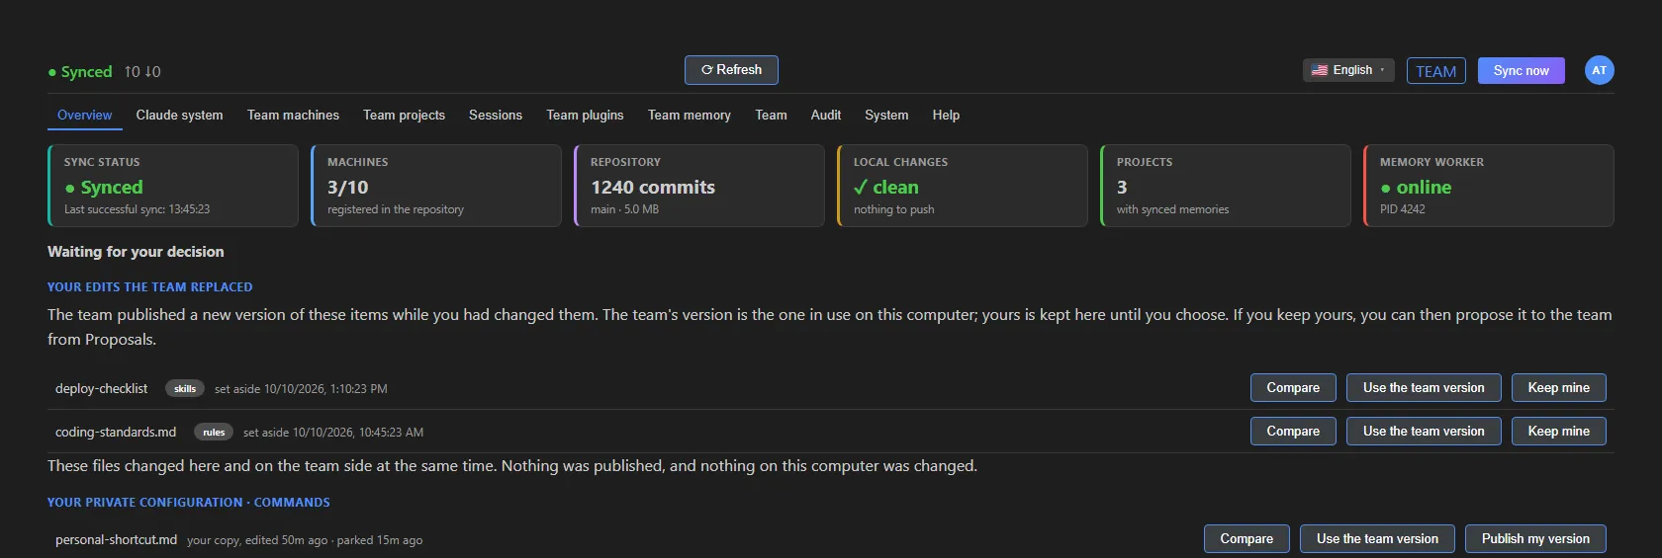Open the English language dropdown
The height and width of the screenshot is (558, 1662).
pyautogui.click(x=1348, y=70)
